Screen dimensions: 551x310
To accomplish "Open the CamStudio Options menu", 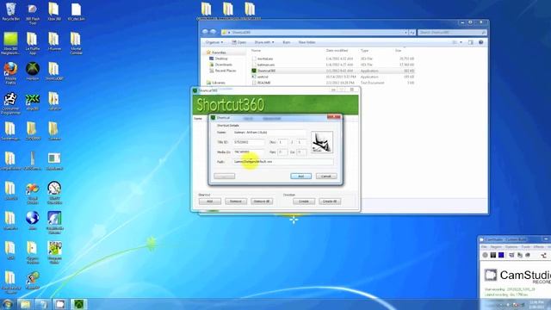I will [511, 247].
